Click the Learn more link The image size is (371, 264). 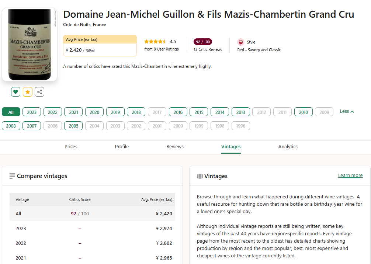pos(350,176)
